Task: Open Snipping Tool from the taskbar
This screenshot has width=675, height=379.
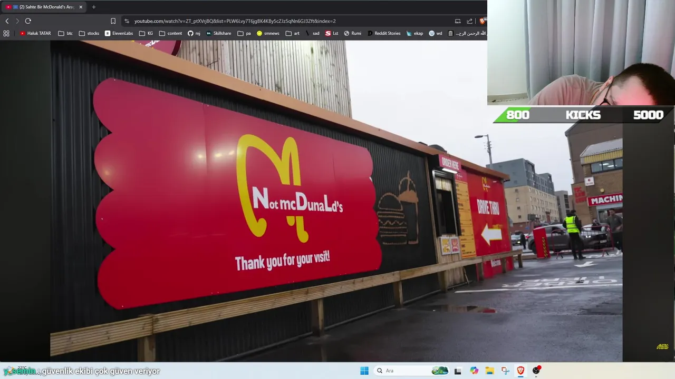Action: point(505,371)
